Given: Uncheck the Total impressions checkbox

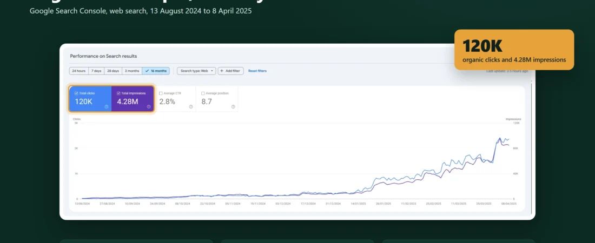Looking at the screenshot, I should 119,93.
